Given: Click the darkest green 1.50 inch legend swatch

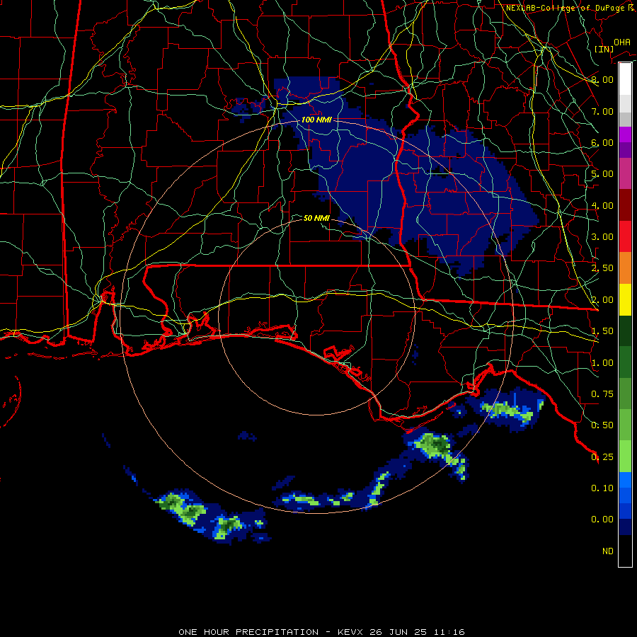Looking at the screenshot, I should click(x=625, y=331).
